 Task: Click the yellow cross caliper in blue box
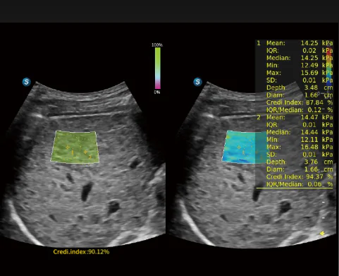click(239, 148)
